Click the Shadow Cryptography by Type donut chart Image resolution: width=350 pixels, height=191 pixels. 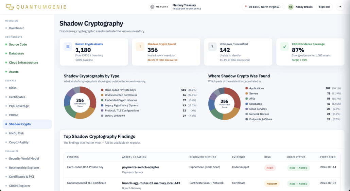point(80,103)
